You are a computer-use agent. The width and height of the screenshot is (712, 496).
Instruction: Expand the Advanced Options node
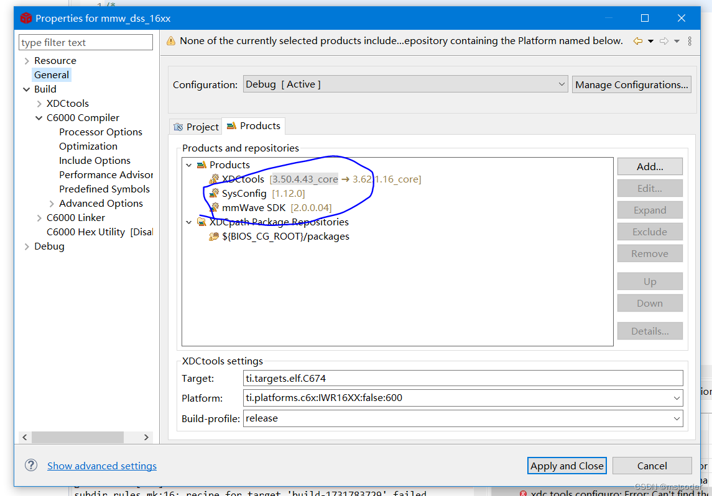pos(52,204)
